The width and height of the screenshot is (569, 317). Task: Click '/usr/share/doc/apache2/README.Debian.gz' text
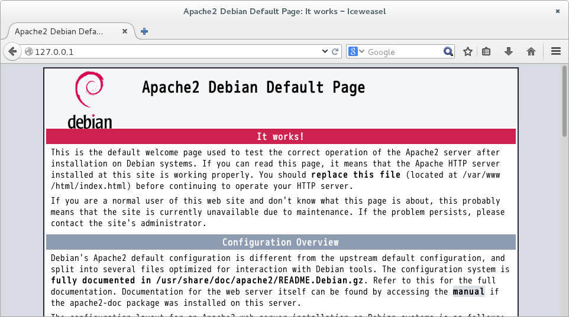[260, 280]
